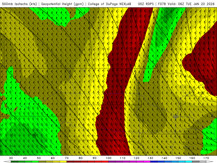Select the magenta swatch just before 130
This screenshot has height=163, width=217.
pyautogui.click(x=147, y=161)
